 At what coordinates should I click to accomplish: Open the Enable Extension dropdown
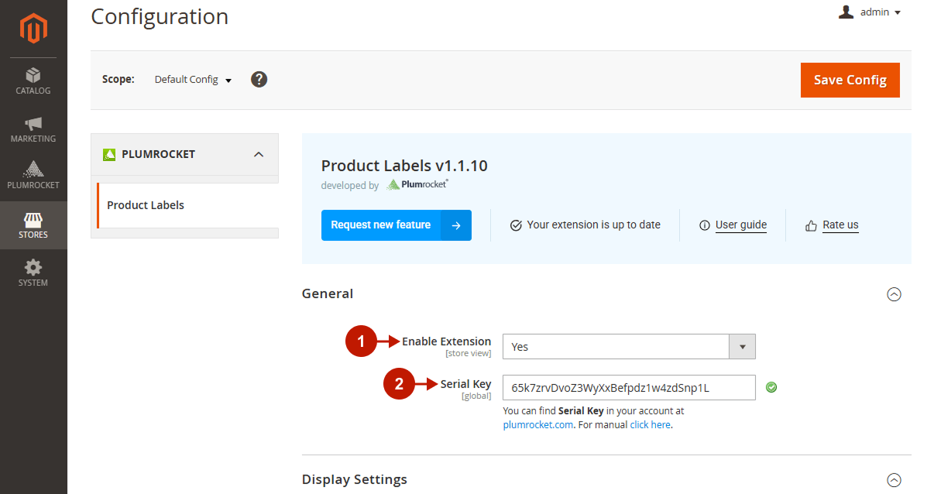[628, 347]
